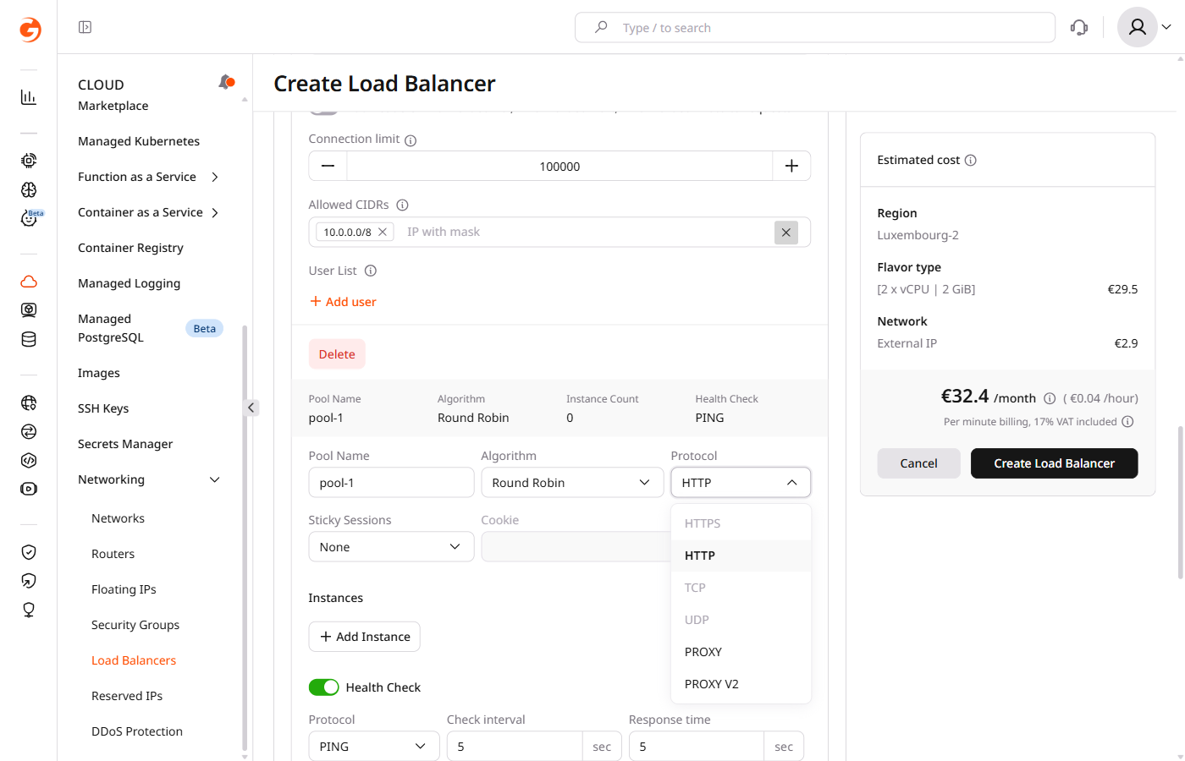Open the brain AI icon in rail
This screenshot has width=1185, height=761.
[29, 189]
